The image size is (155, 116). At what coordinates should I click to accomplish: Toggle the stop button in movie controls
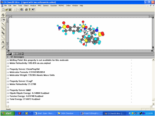[17, 54]
